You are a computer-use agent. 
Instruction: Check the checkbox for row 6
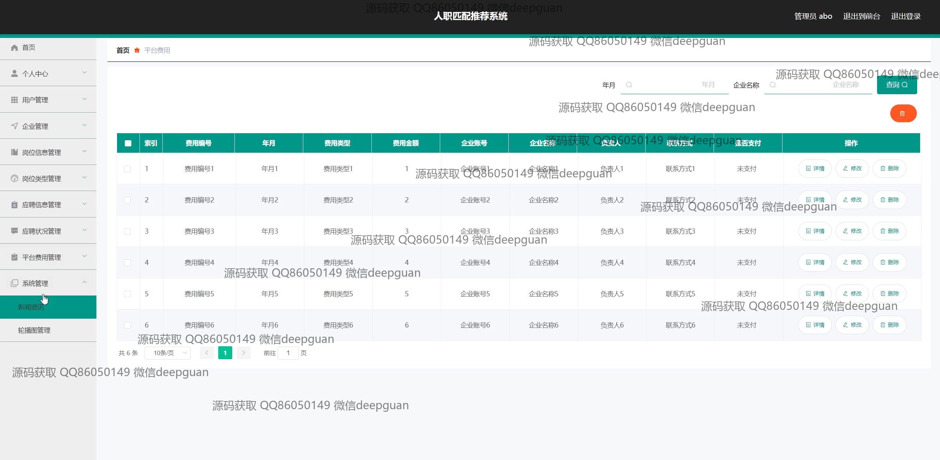point(127,325)
